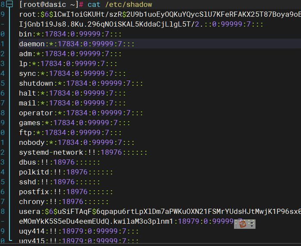The width and height of the screenshot is (301, 246).
Task: Click the 'ftp' account line
Action: coord(70,132)
